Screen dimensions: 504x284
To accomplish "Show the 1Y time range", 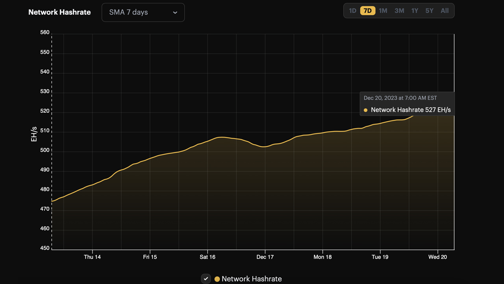I will point(415,11).
